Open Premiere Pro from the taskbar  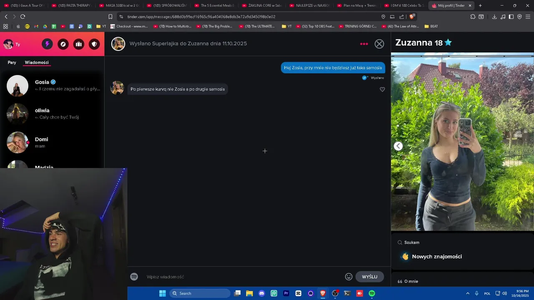pyautogui.click(x=286, y=293)
